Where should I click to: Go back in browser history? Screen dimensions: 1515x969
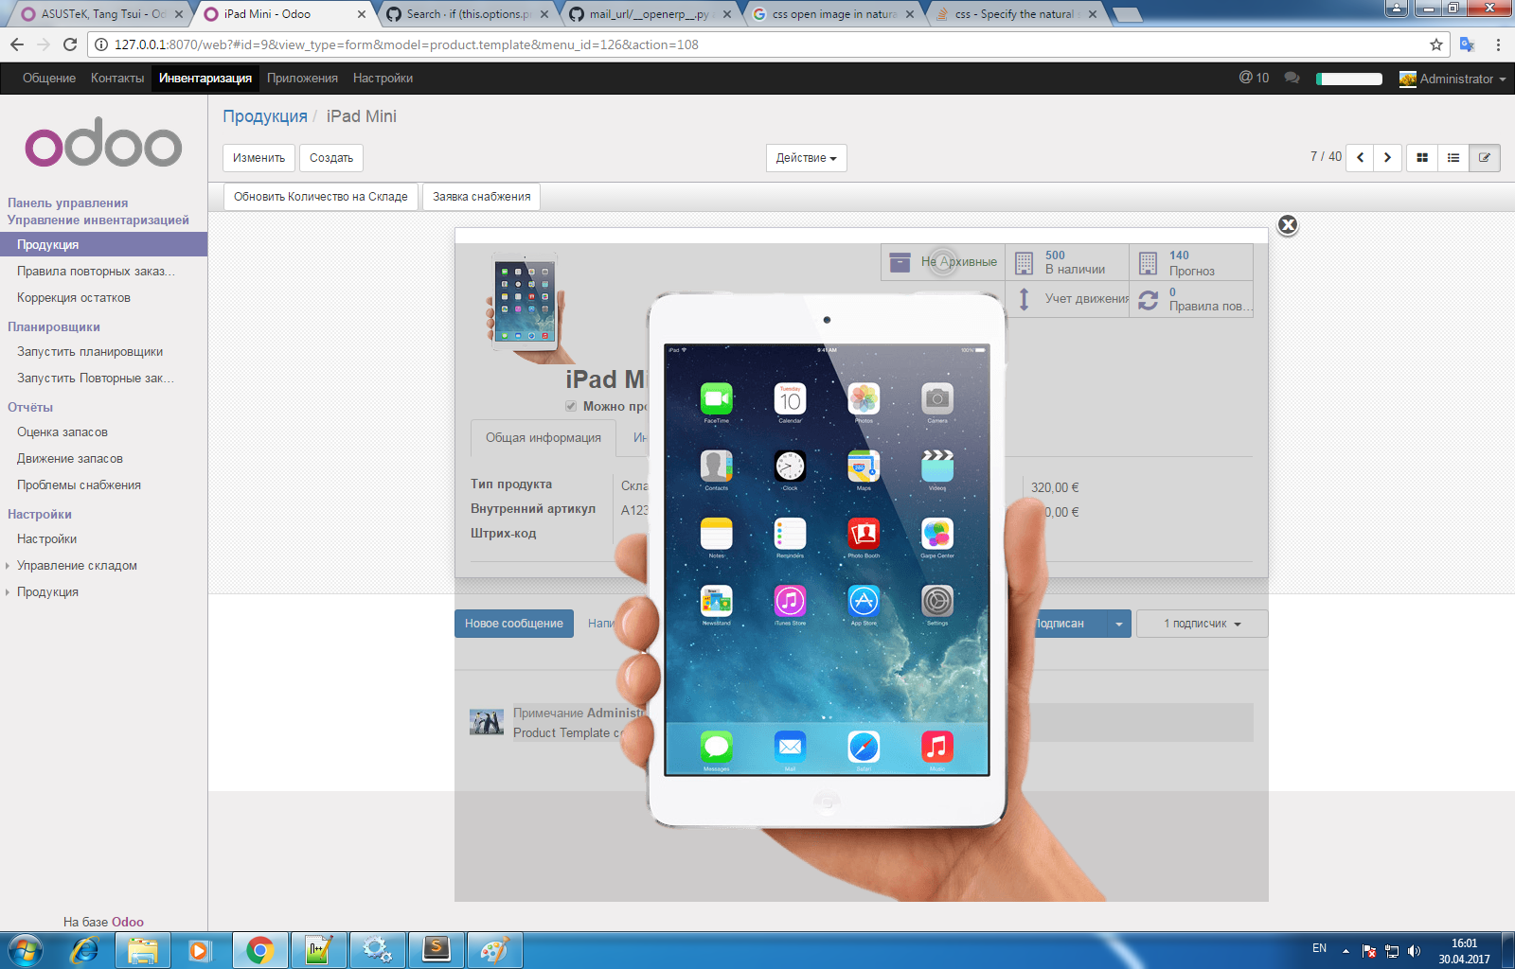click(x=17, y=44)
